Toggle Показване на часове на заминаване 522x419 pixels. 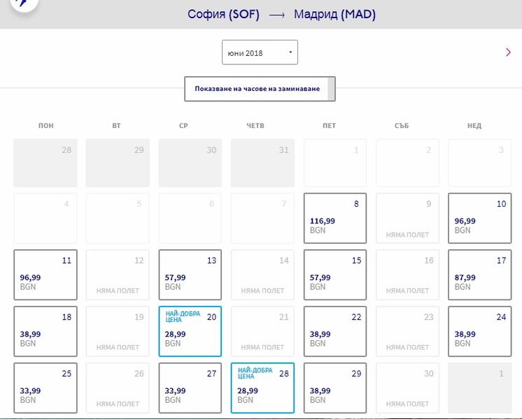(x=260, y=89)
